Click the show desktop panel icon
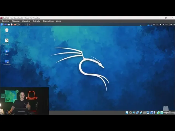Viewport: 175px width, 131px height. (x=5, y=25)
